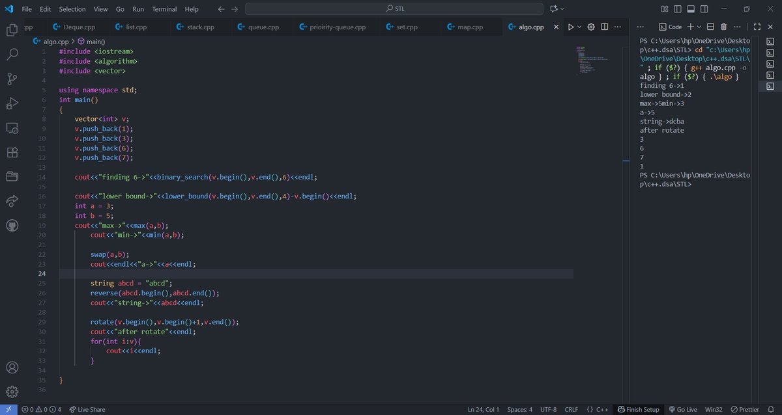Click the remote window indicator in status bar

8,410
